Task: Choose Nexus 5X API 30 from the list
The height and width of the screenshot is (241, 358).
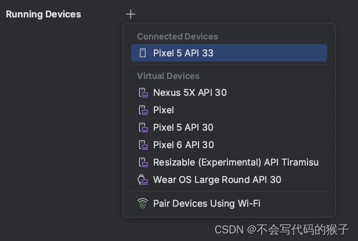Action: point(190,93)
